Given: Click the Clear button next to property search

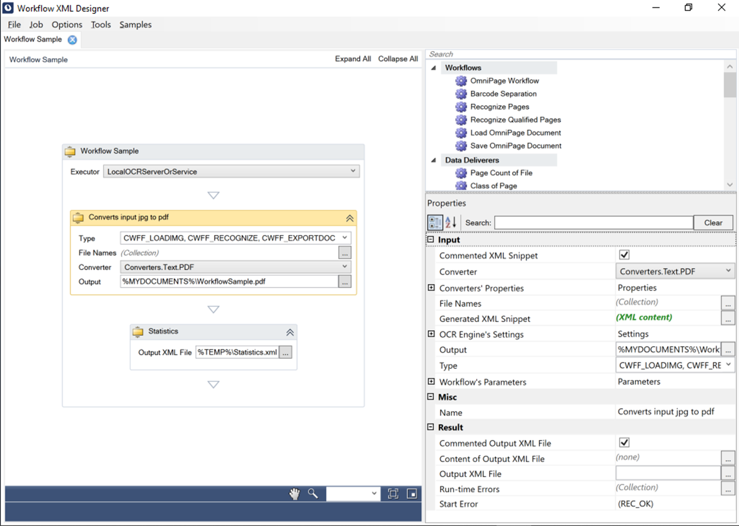Looking at the screenshot, I should coord(713,222).
